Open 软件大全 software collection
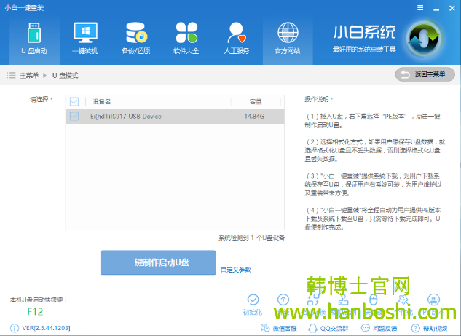461x336 pixels. click(186, 39)
